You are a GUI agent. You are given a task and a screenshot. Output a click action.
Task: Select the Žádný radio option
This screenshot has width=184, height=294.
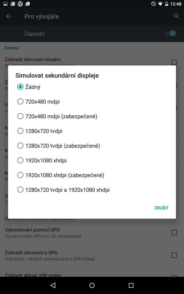[x=92, y=87]
